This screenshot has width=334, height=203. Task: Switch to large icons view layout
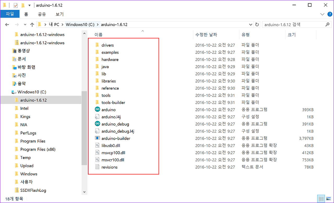(328, 199)
